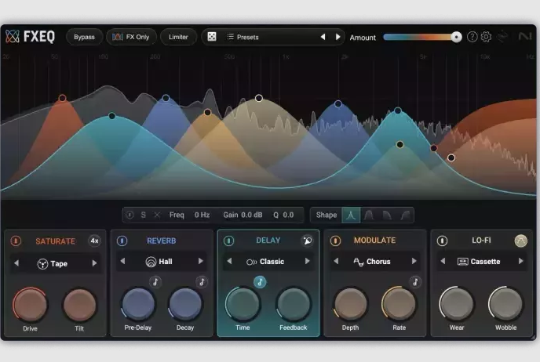Select next Saturate type after Tape
Screen dimensions: 540x362
click(94, 263)
